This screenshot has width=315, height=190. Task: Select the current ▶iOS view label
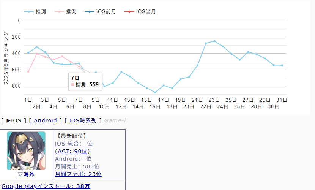click(14, 120)
